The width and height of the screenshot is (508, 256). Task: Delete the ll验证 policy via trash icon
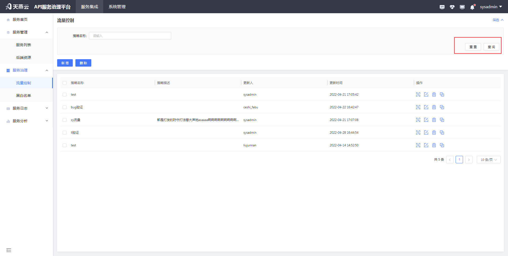click(434, 133)
